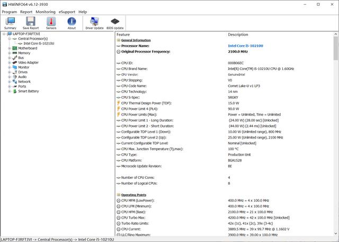Open the Help menu

(83, 12)
